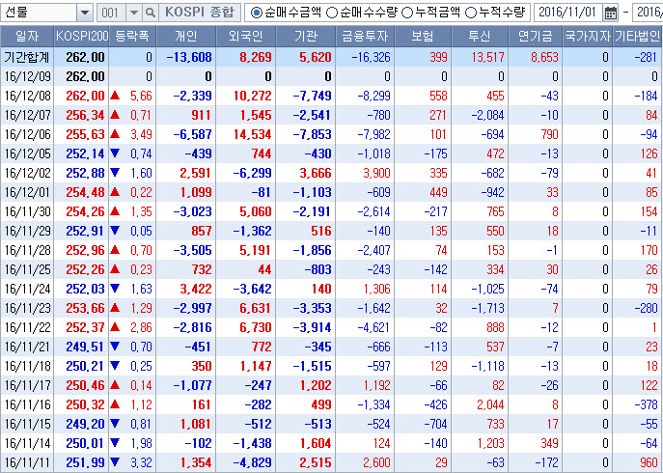Click the 연기금 column header
663x473 pixels.
[x=536, y=37]
